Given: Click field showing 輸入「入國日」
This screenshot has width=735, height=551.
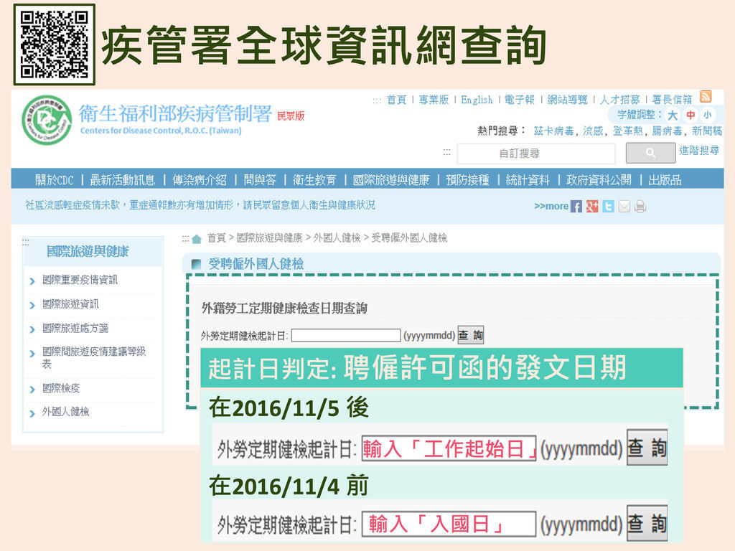Looking at the screenshot, I should (449, 524).
